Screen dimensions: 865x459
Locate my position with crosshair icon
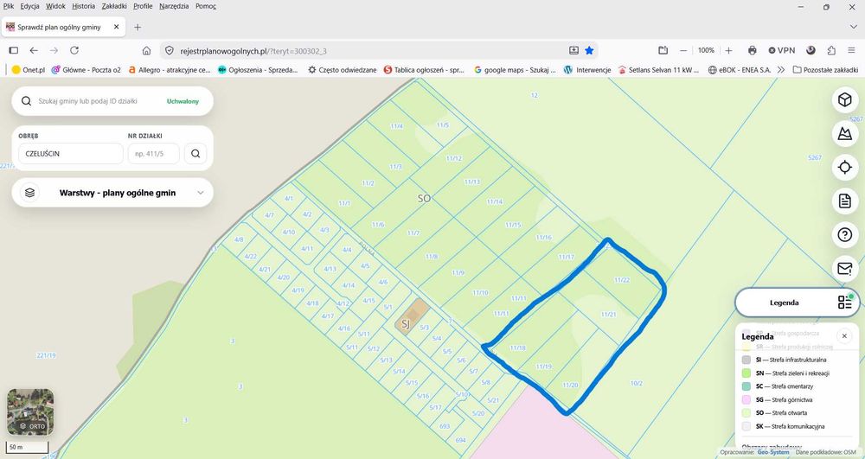(x=844, y=167)
